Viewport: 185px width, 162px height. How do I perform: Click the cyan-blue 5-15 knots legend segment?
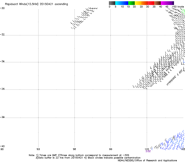pos(122,3)
